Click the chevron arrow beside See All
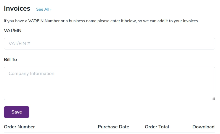Screen dimensions: 220x134 51,9
